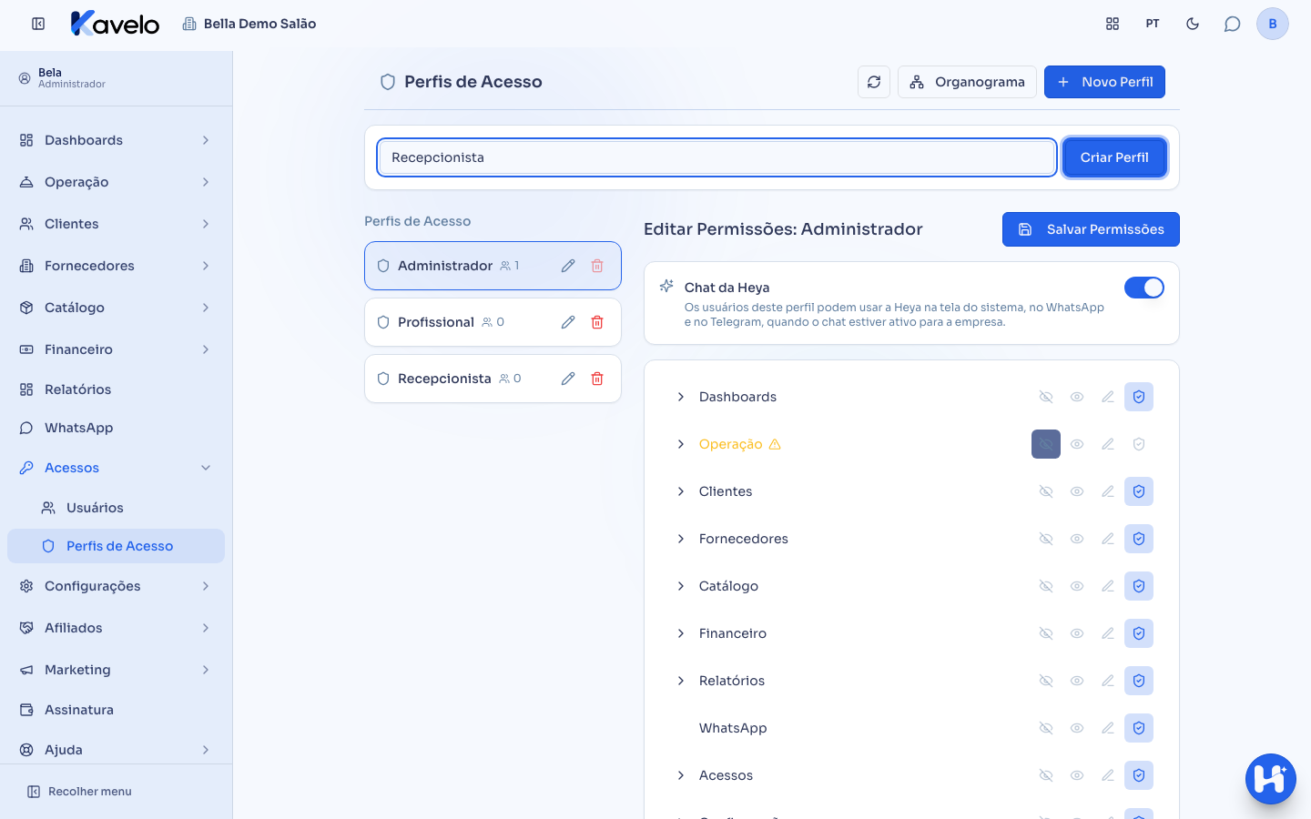Image resolution: width=1311 pixels, height=819 pixels.
Task: Set Catálogo permission to view only
Action: pyautogui.click(x=1077, y=586)
